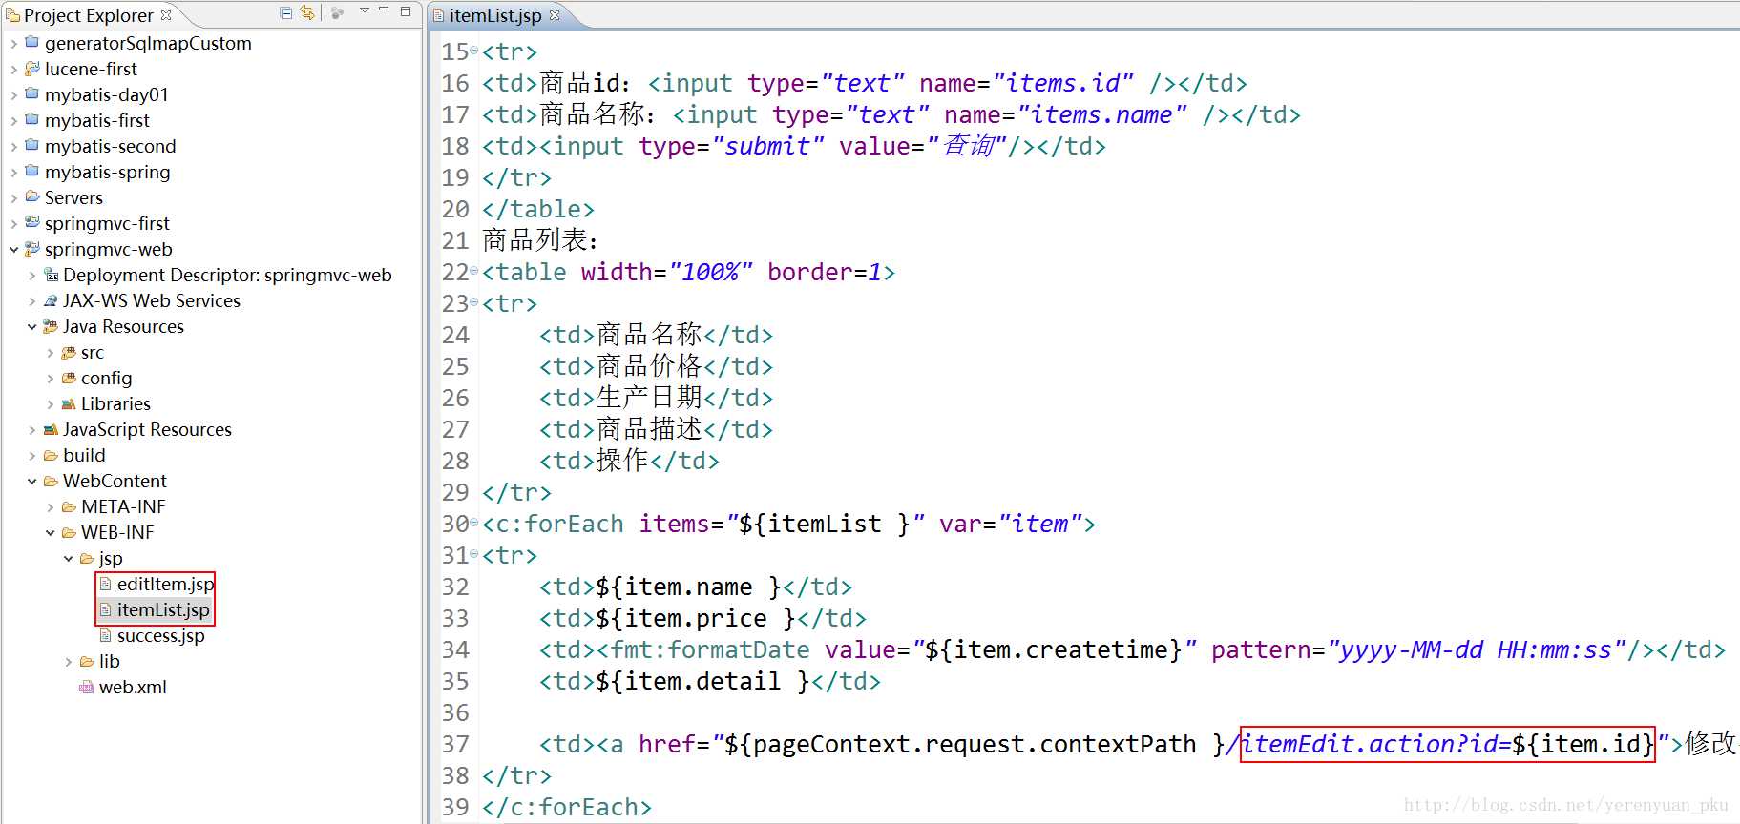Click the web.xml file icon

point(87,687)
